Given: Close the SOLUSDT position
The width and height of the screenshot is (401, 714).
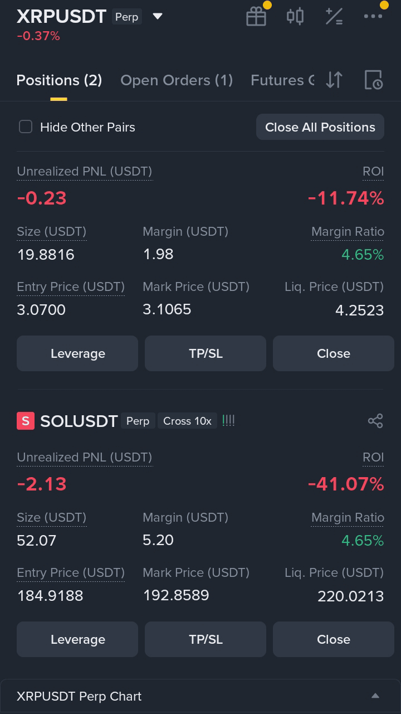Looking at the screenshot, I should pos(334,639).
